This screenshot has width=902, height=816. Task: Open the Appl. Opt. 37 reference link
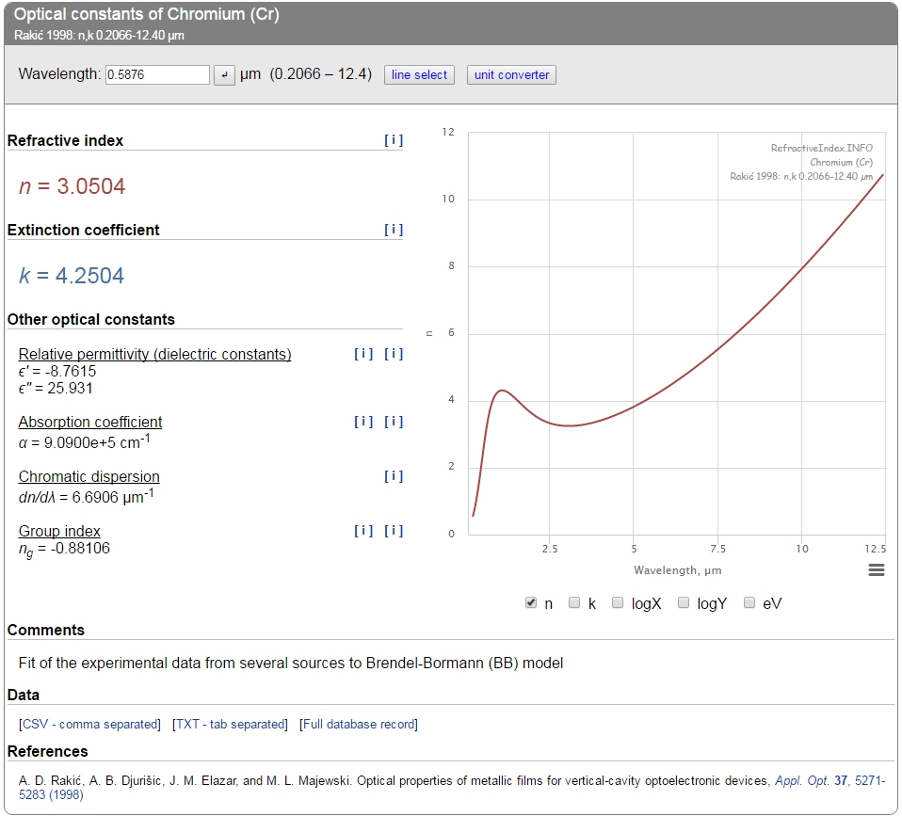pos(811,781)
